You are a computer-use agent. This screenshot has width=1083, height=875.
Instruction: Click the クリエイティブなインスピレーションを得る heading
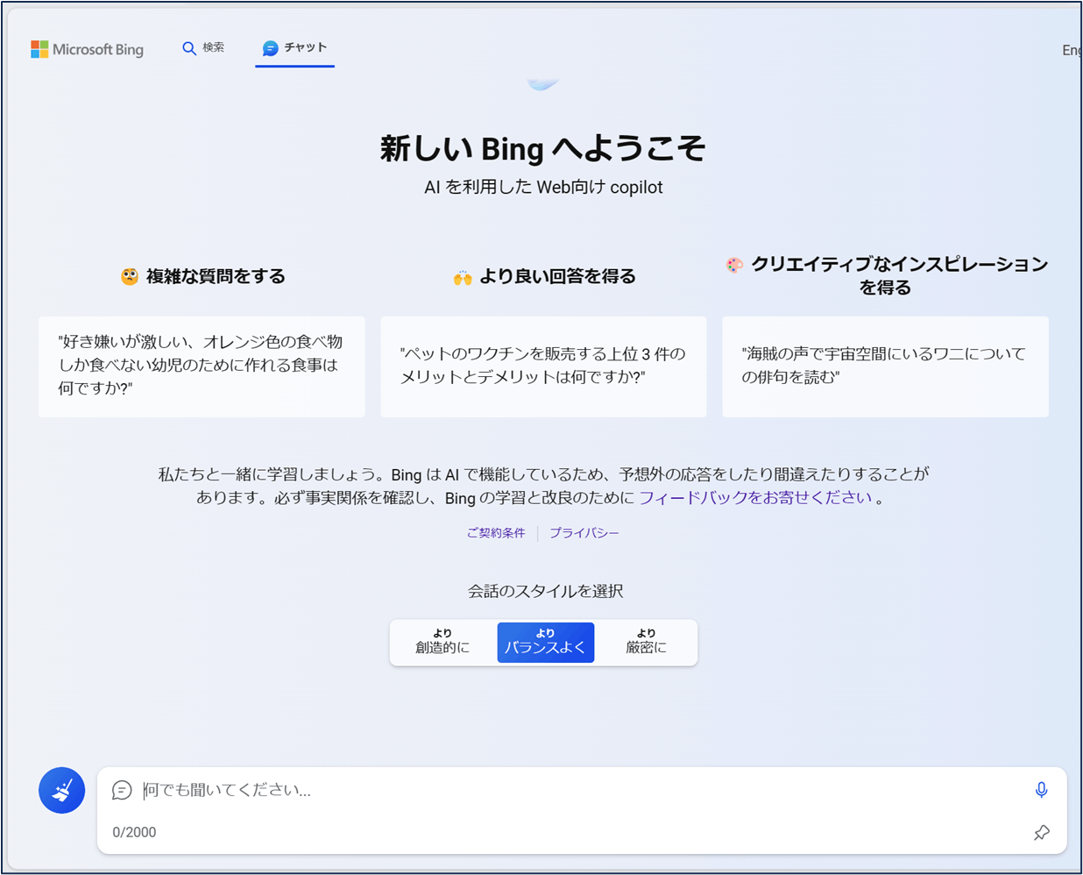(887, 275)
